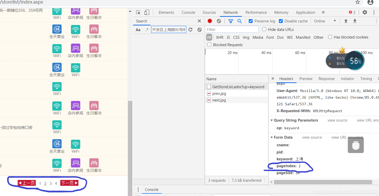
Task: Enable Has blocked cookies checkbox
Action: (x=330, y=37)
